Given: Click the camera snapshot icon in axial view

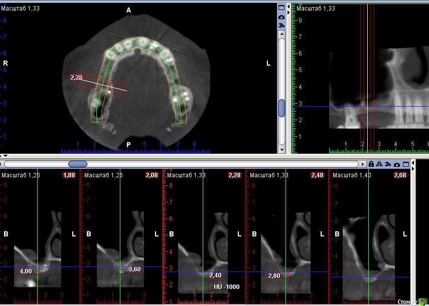Looking at the screenshot, I should [281, 17].
